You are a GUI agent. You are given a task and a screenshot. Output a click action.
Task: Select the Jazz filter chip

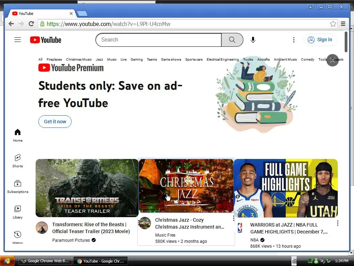tap(99, 60)
